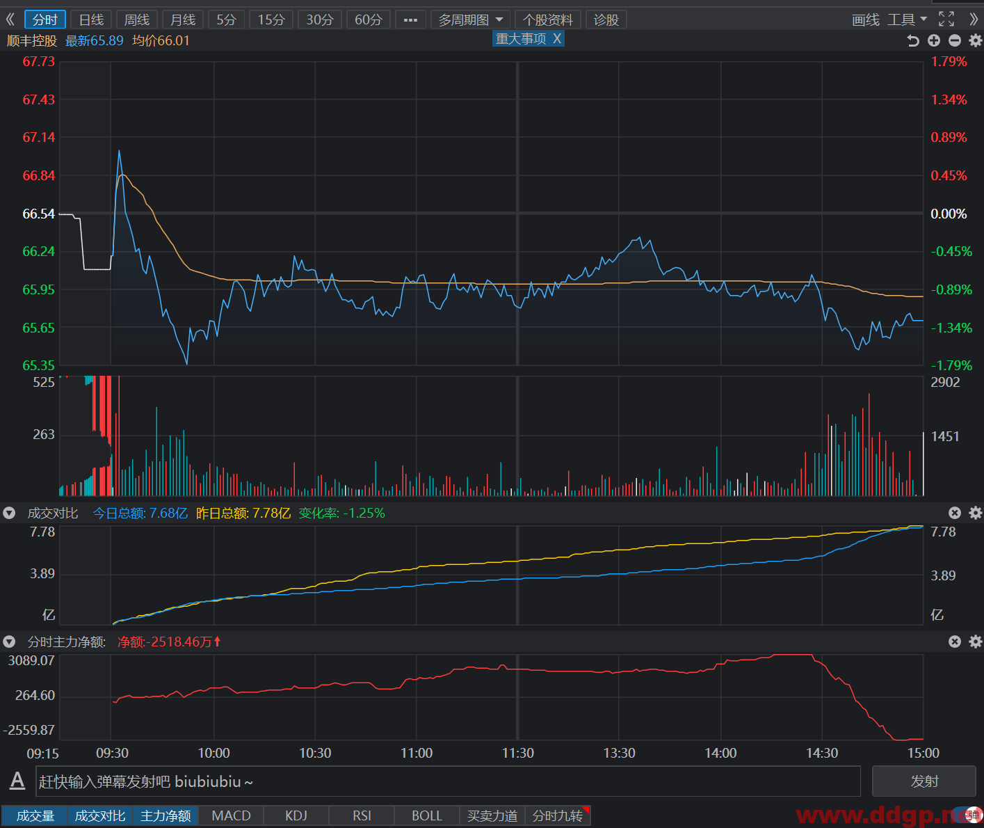Click the 09:30 time axis label
984x828 pixels.
[112, 753]
